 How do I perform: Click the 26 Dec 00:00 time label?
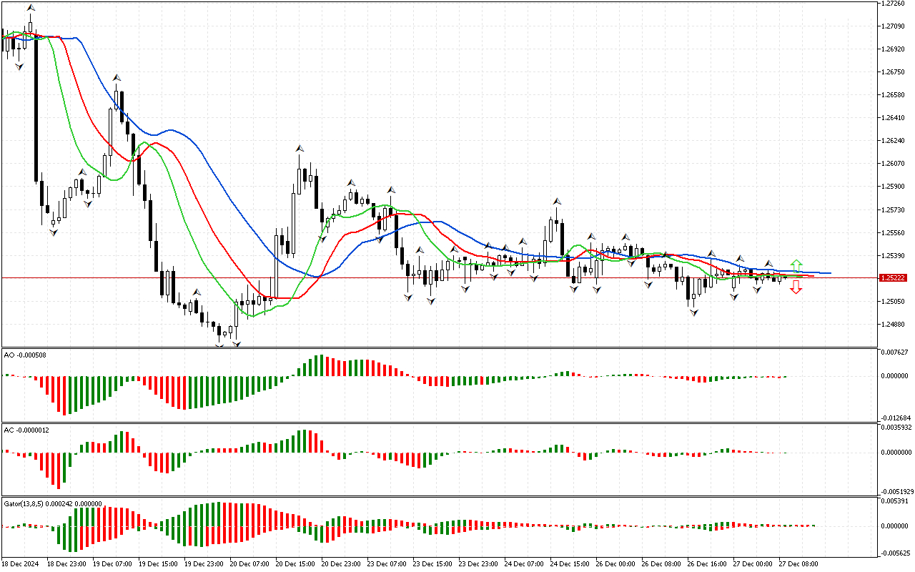coord(615,564)
